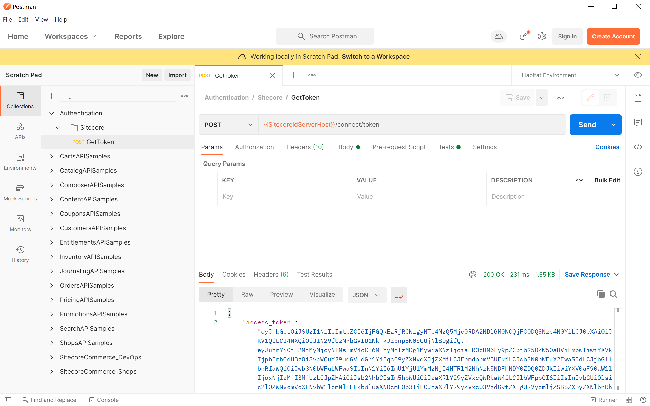Click the edit pencil icon near Save
Screen dimensions: 650x406
(x=590, y=97)
